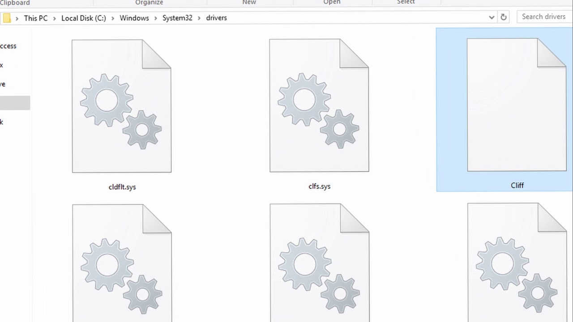Select the blank Cliff file icon
Image resolution: width=573 pixels, height=322 pixels.
click(517, 105)
